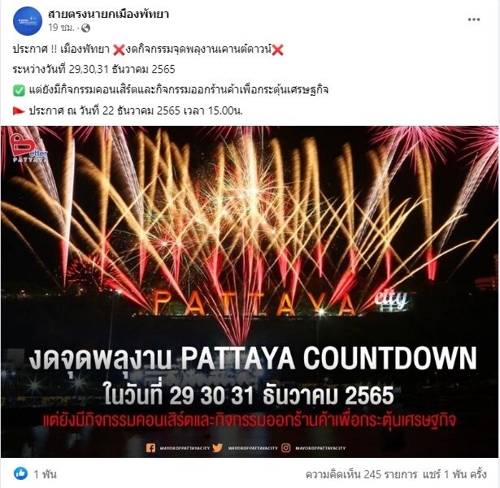This screenshot has height=488, width=500.
Task: Click the Better Pattaya logo on image
Action: tap(29, 148)
